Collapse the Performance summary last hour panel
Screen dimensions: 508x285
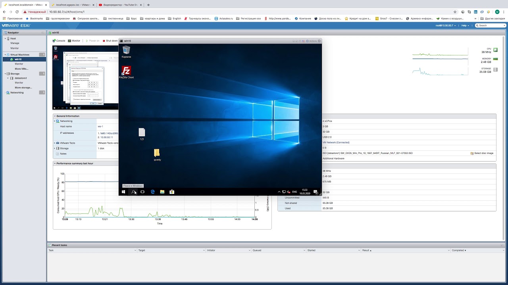tap(55, 163)
